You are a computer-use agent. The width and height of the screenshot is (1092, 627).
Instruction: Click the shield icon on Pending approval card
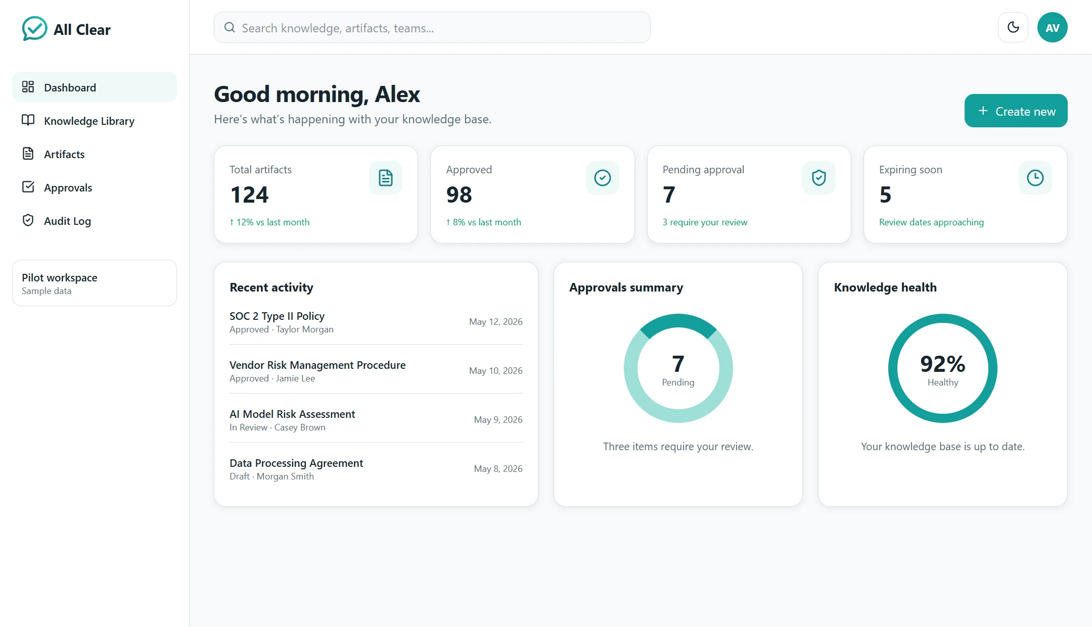click(819, 178)
